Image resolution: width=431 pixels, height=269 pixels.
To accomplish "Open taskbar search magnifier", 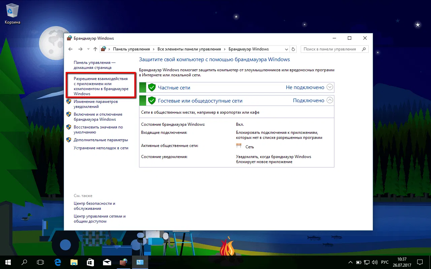I will pos(24,262).
